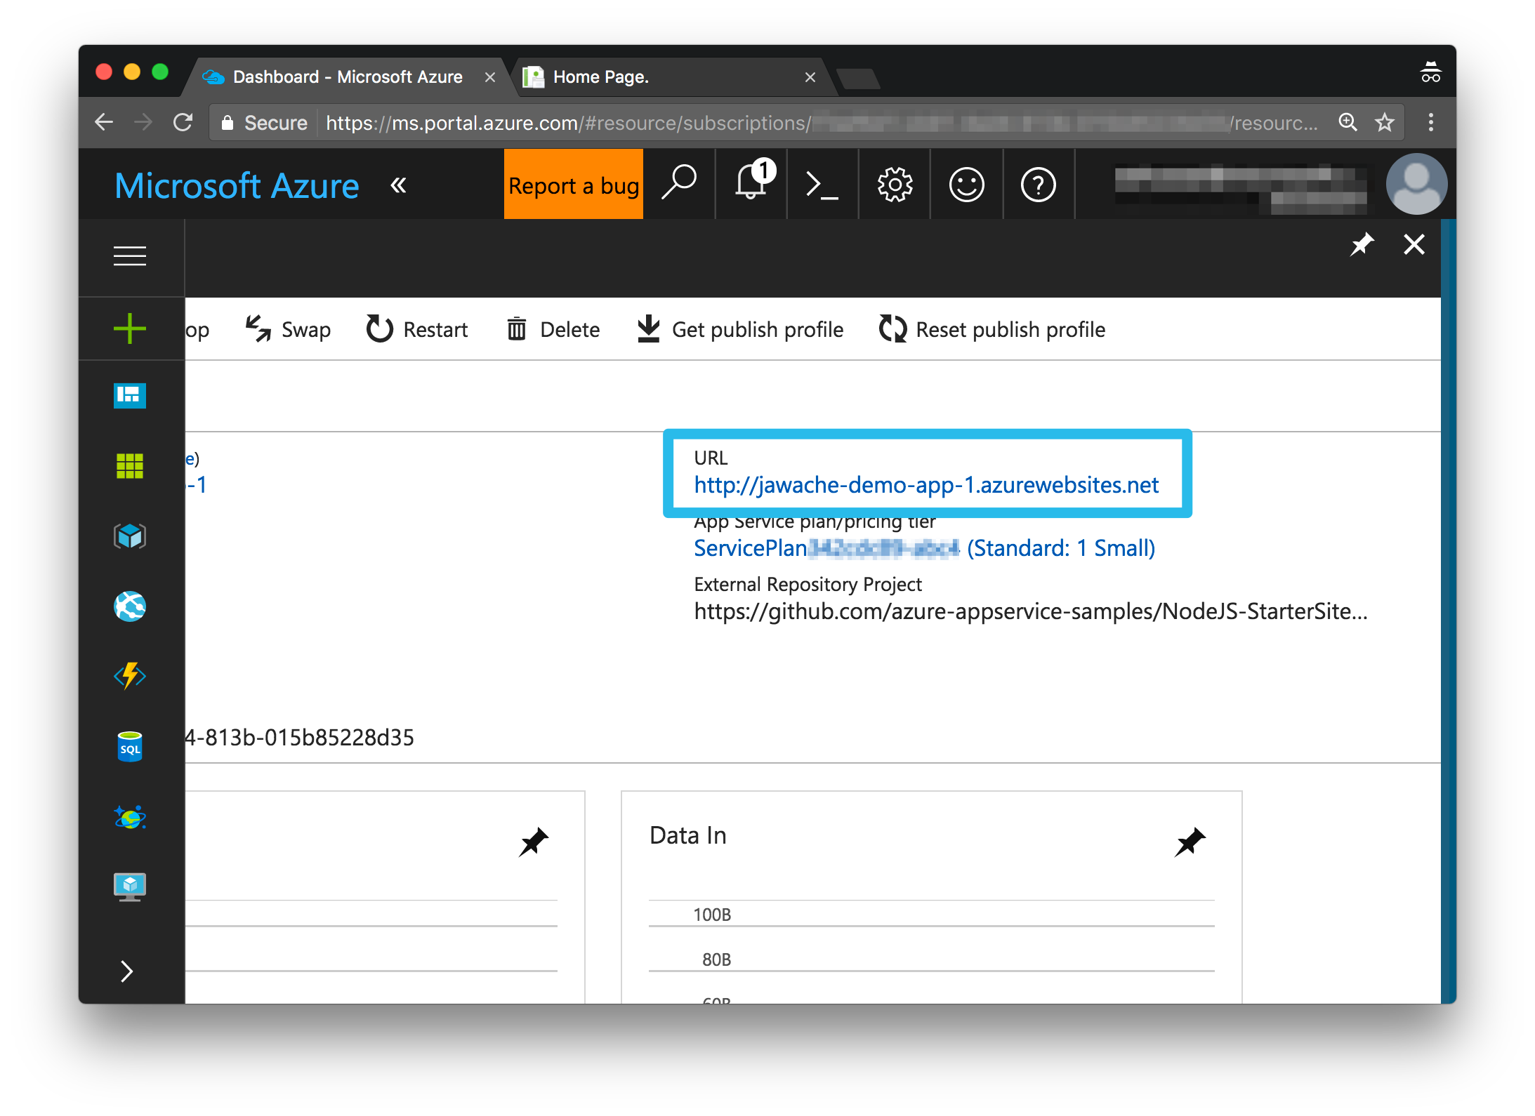Pin the blade to dashboard
This screenshot has width=1535, height=1116.
pyautogui.click(x=1362, y=244)
